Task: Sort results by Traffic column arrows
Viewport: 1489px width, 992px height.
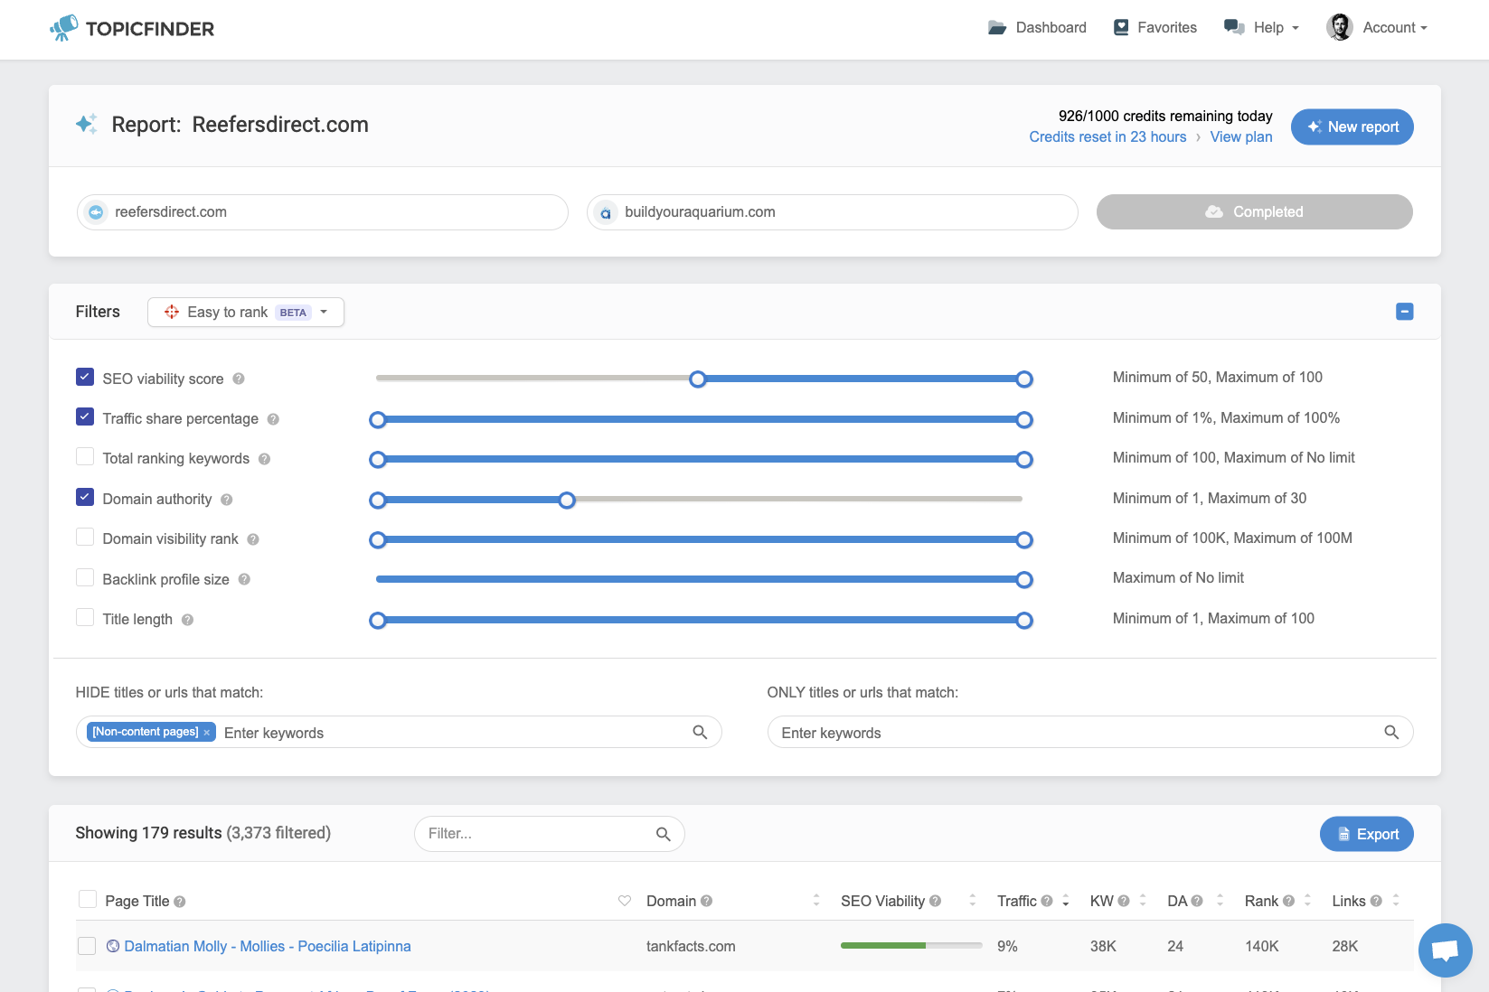Action: tap(1066, 901)
